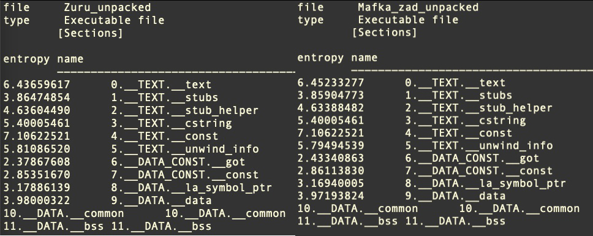Select 0.__TEXT.__text in Zuru panel
The width and height of the screenshot is (593, 236).
(162, 85)
